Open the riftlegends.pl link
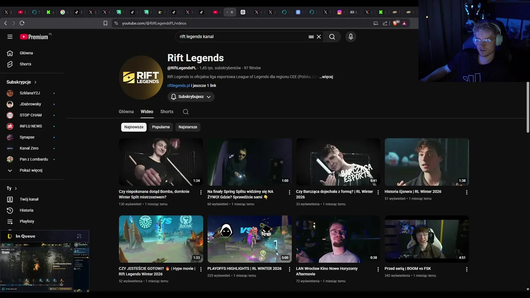 click(x=178, y=86)
